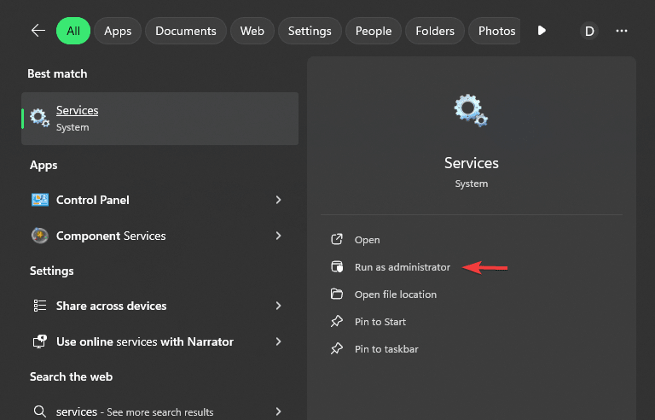Click the Pin to Start pin icon
The image size is (655, 420).
pyautogui.click(x=337, y=321)
